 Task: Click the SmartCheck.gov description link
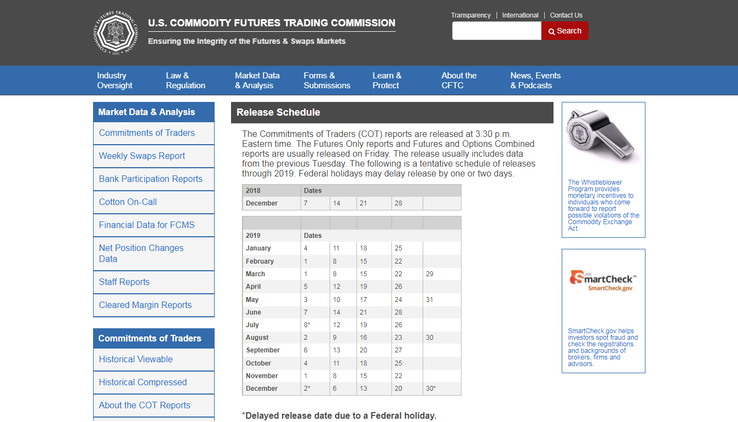[x=603, y=347]
